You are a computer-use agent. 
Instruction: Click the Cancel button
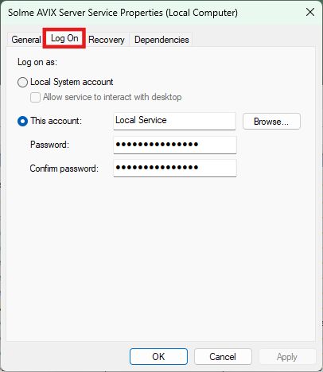pos(223,357)
